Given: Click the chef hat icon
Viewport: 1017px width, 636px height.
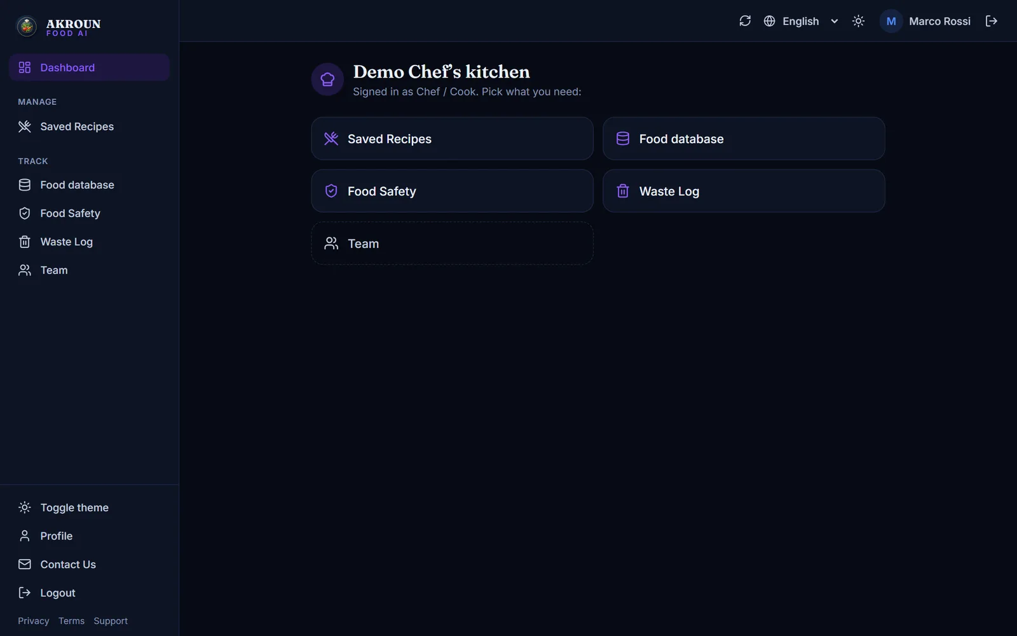Looking at the screenshot, I should 327,79.
